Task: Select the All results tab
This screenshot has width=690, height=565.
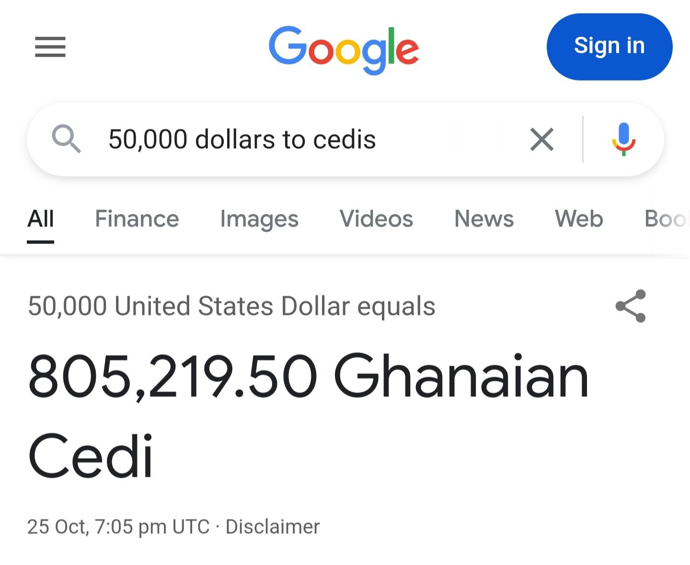Action: [x=41, y=219]
